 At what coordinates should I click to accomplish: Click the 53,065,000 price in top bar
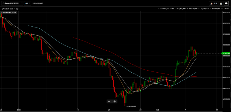tap(38, 3)
